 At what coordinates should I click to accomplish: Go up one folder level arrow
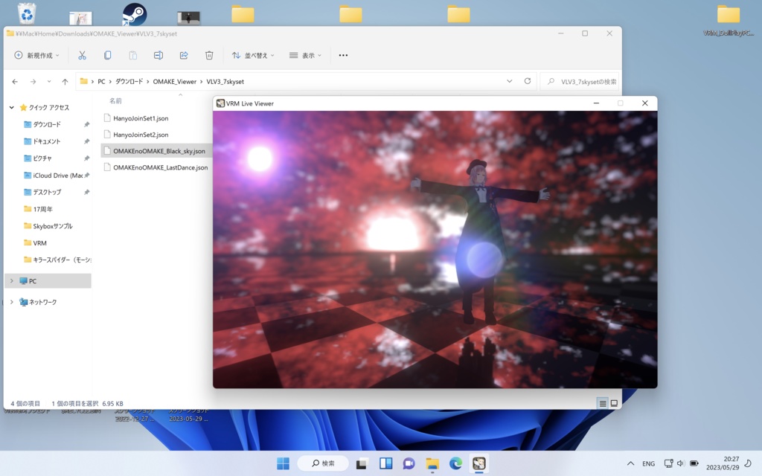click(65, 82)
